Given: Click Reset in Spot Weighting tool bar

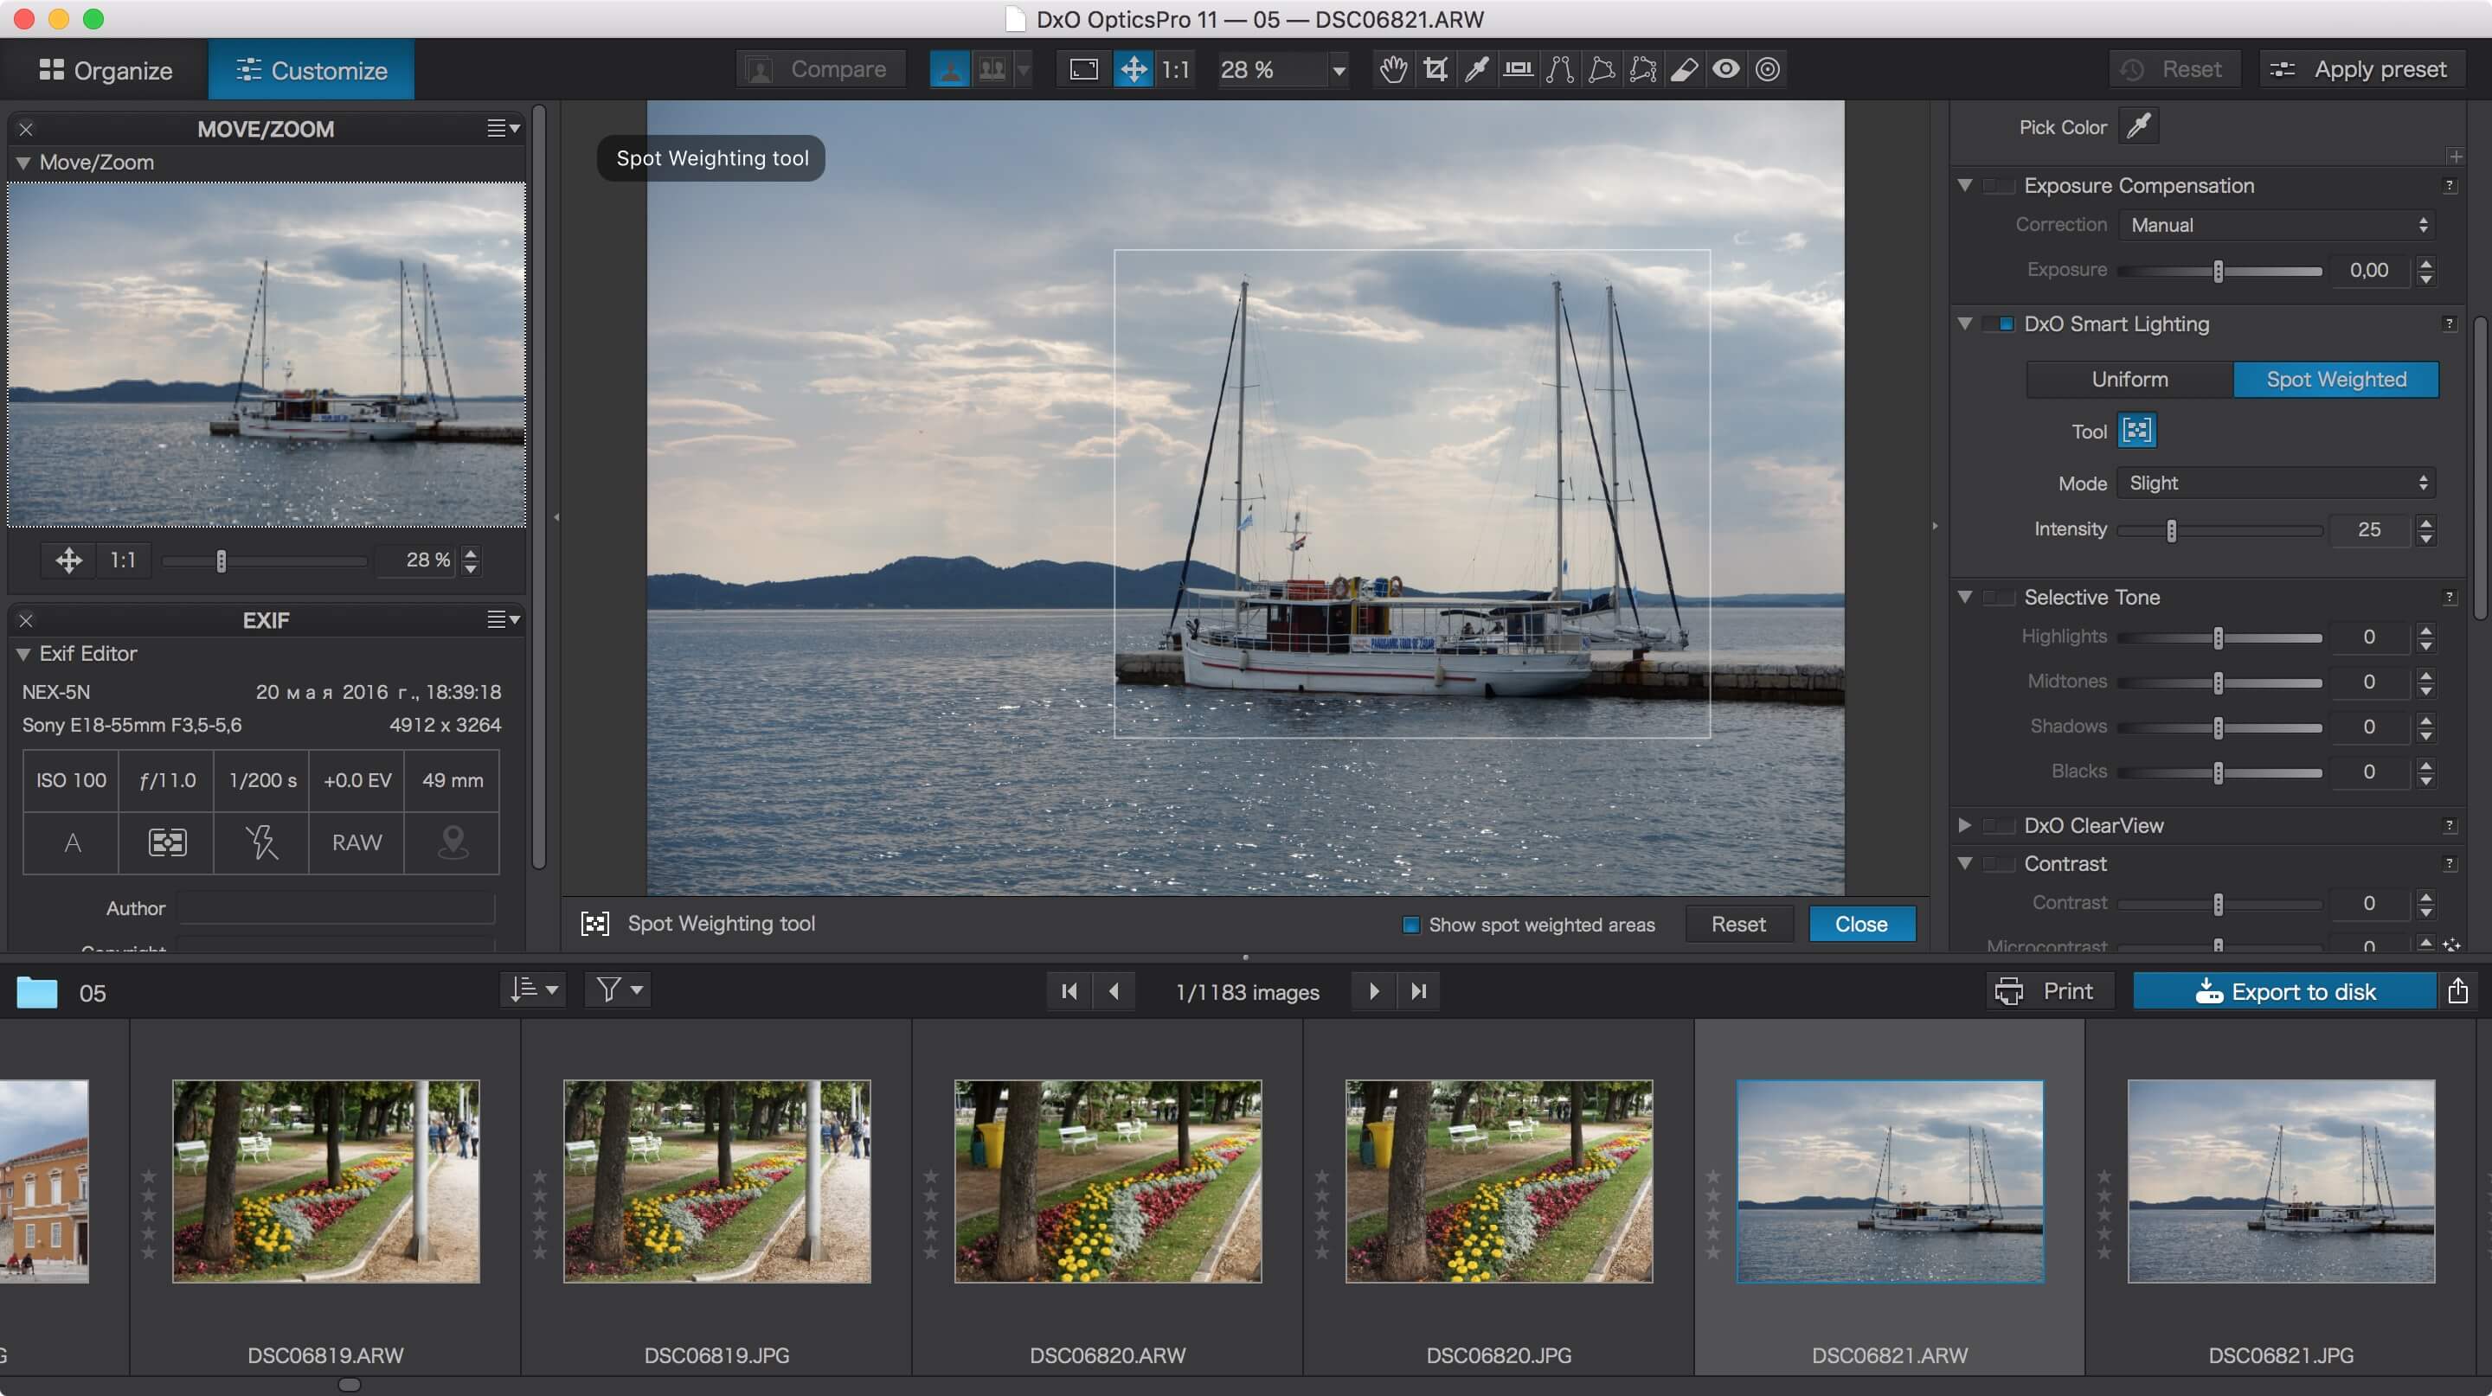Looking at the screenshot, I should coord(1738,925).
